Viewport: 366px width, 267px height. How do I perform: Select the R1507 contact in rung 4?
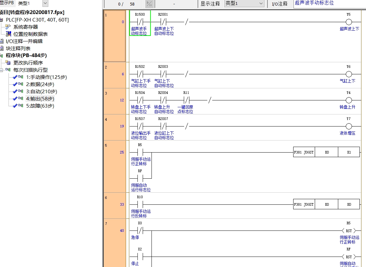click(x=140, y=126)
